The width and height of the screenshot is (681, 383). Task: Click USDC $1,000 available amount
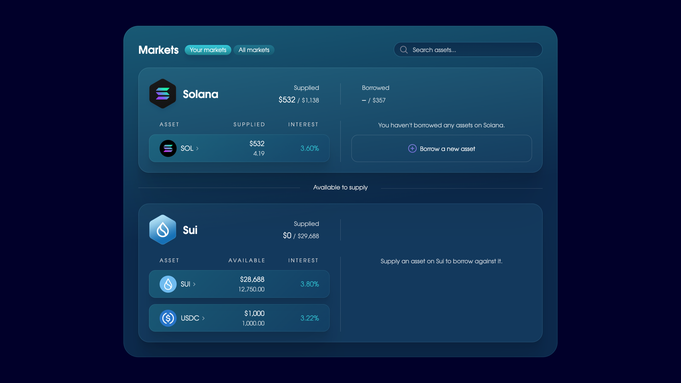point(254,313)
